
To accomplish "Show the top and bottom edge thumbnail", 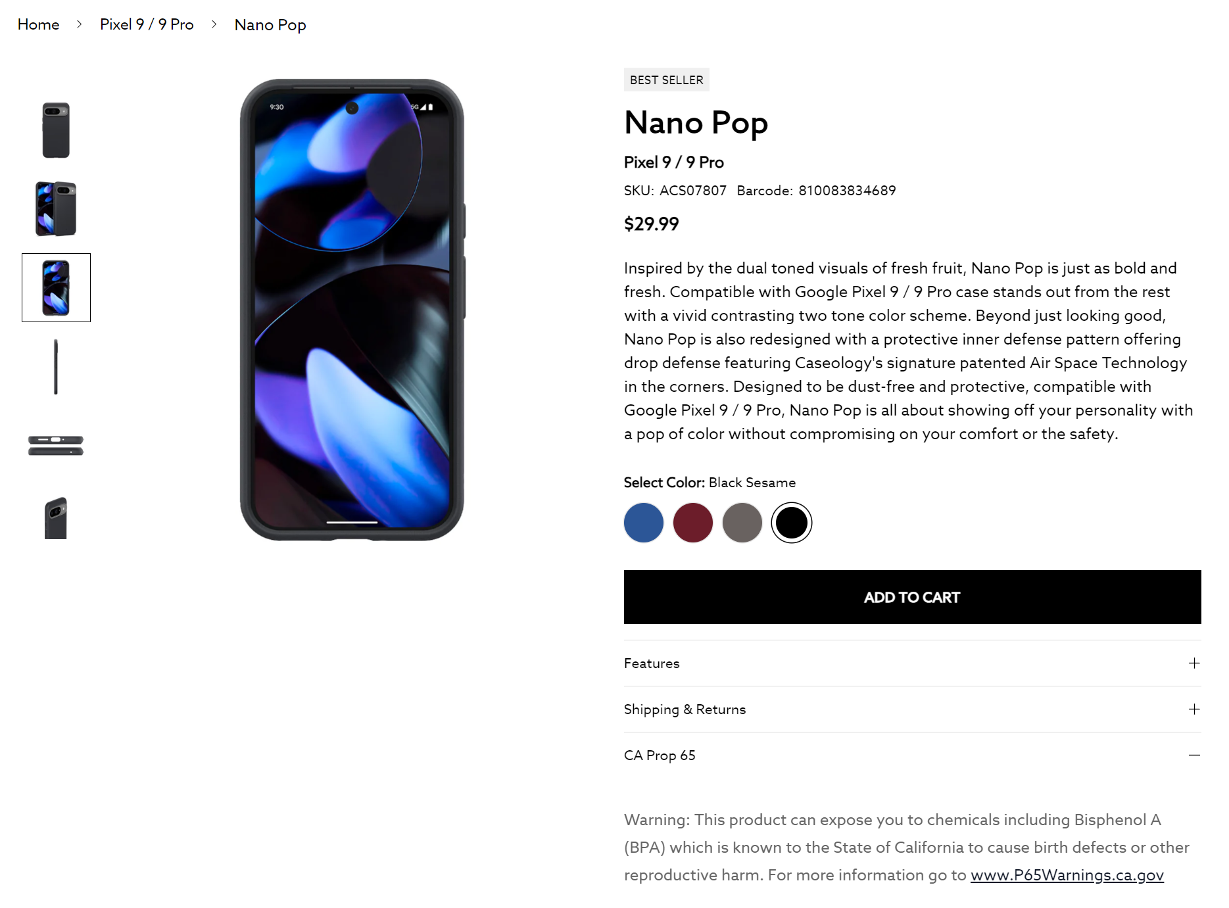I will [x=56, y=445].
